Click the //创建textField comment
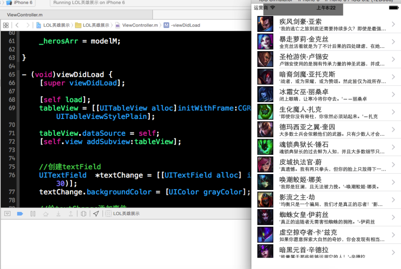Screen dimensions: 401x269 click(70, 167)
